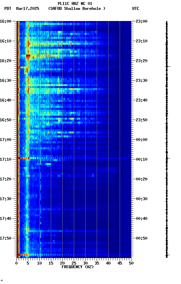The width and height of the screenshot is (181, 284).
Task: Click the 00:30 UTC time label
Action: [x=142, y=199]
